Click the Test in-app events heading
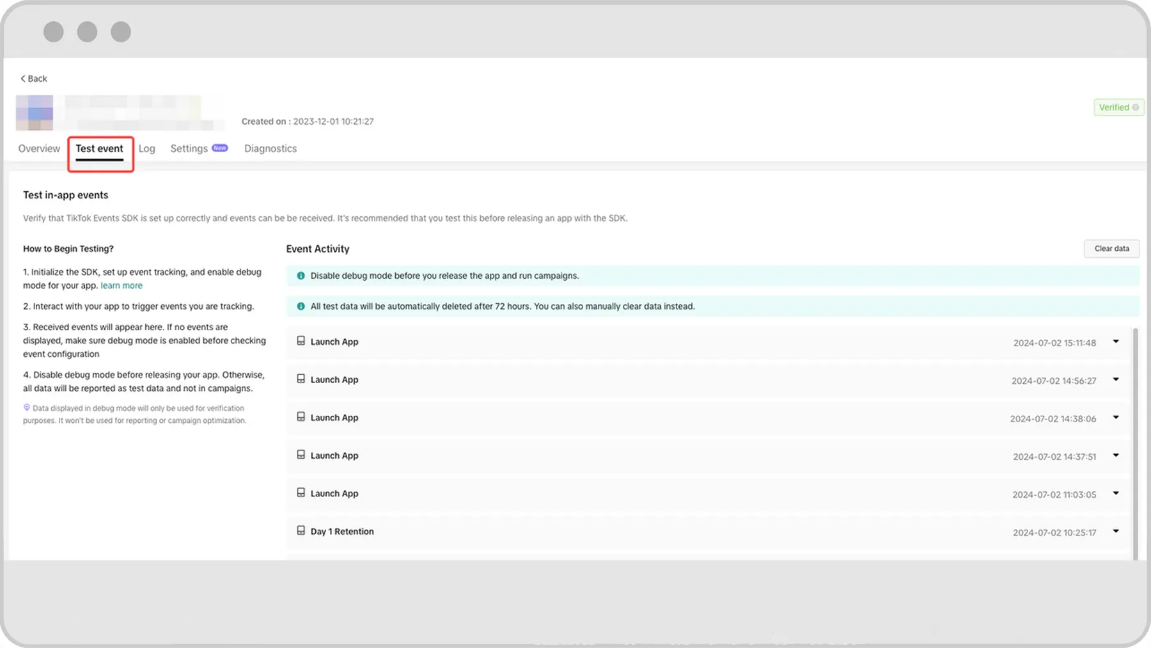Screen dimensions: 1151x648 click(x=66, y=195)
